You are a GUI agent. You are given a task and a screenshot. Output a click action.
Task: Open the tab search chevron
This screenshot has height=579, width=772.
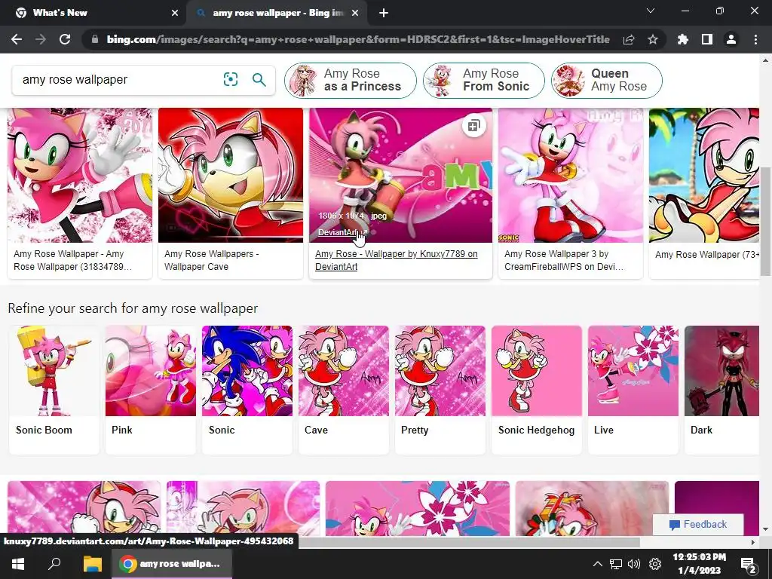[x=651, y=11]
